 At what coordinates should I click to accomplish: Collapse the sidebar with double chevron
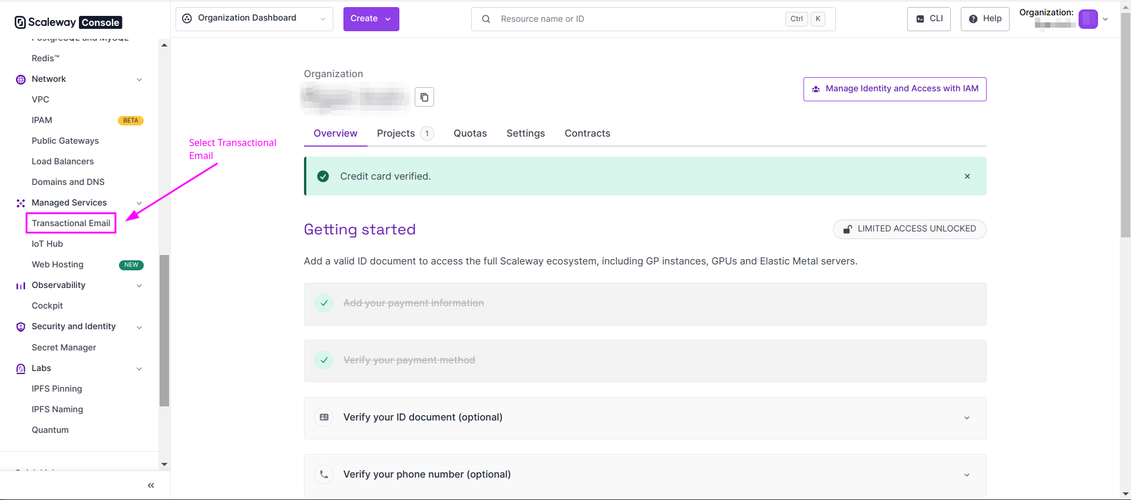(151, 485)
